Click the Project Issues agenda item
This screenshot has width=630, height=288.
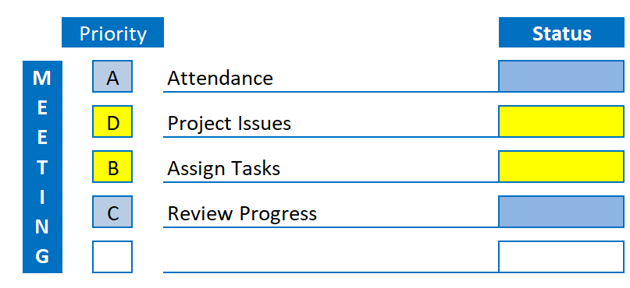tap(229, 123)
